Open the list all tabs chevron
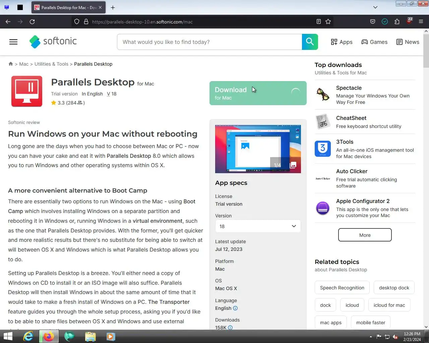The image size is (429, 343). pos(375,7)
